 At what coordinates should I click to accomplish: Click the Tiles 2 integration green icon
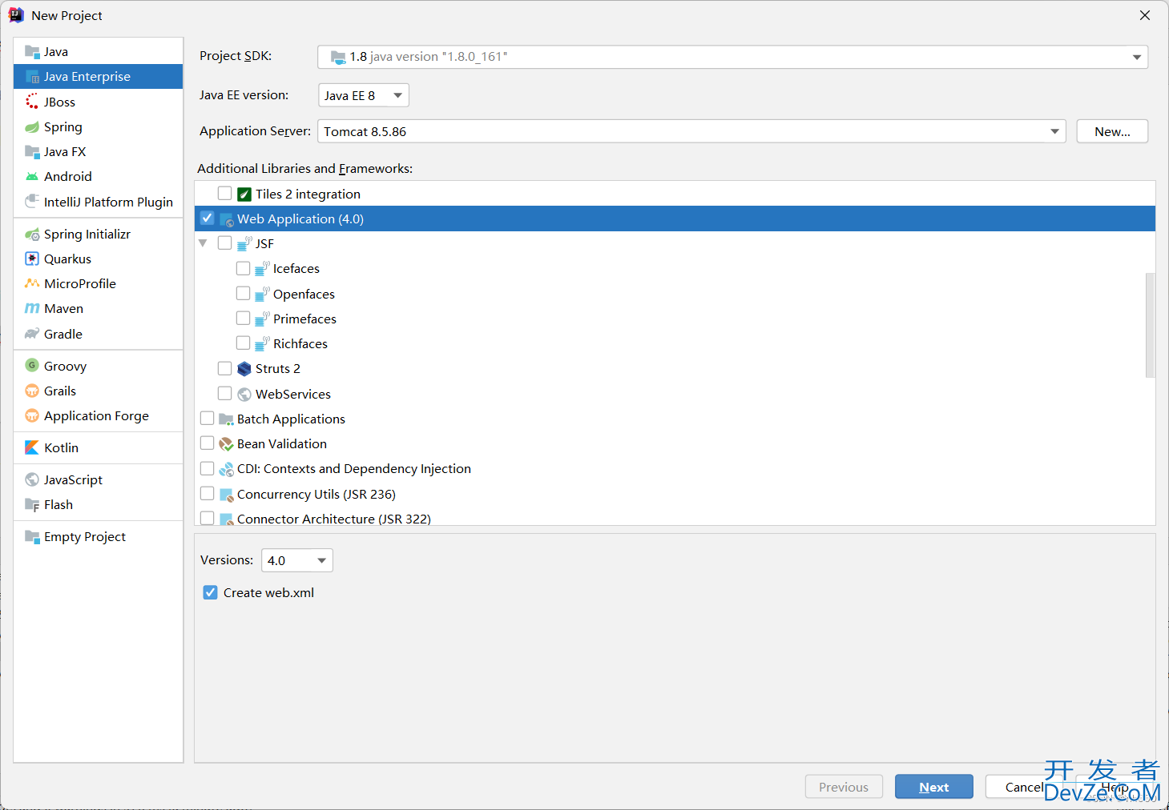click(244, 194)
